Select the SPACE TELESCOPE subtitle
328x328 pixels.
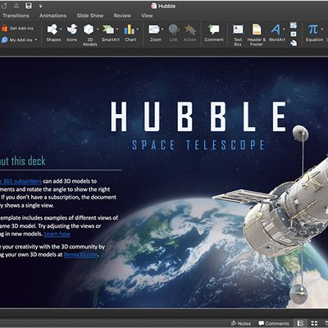198,145
